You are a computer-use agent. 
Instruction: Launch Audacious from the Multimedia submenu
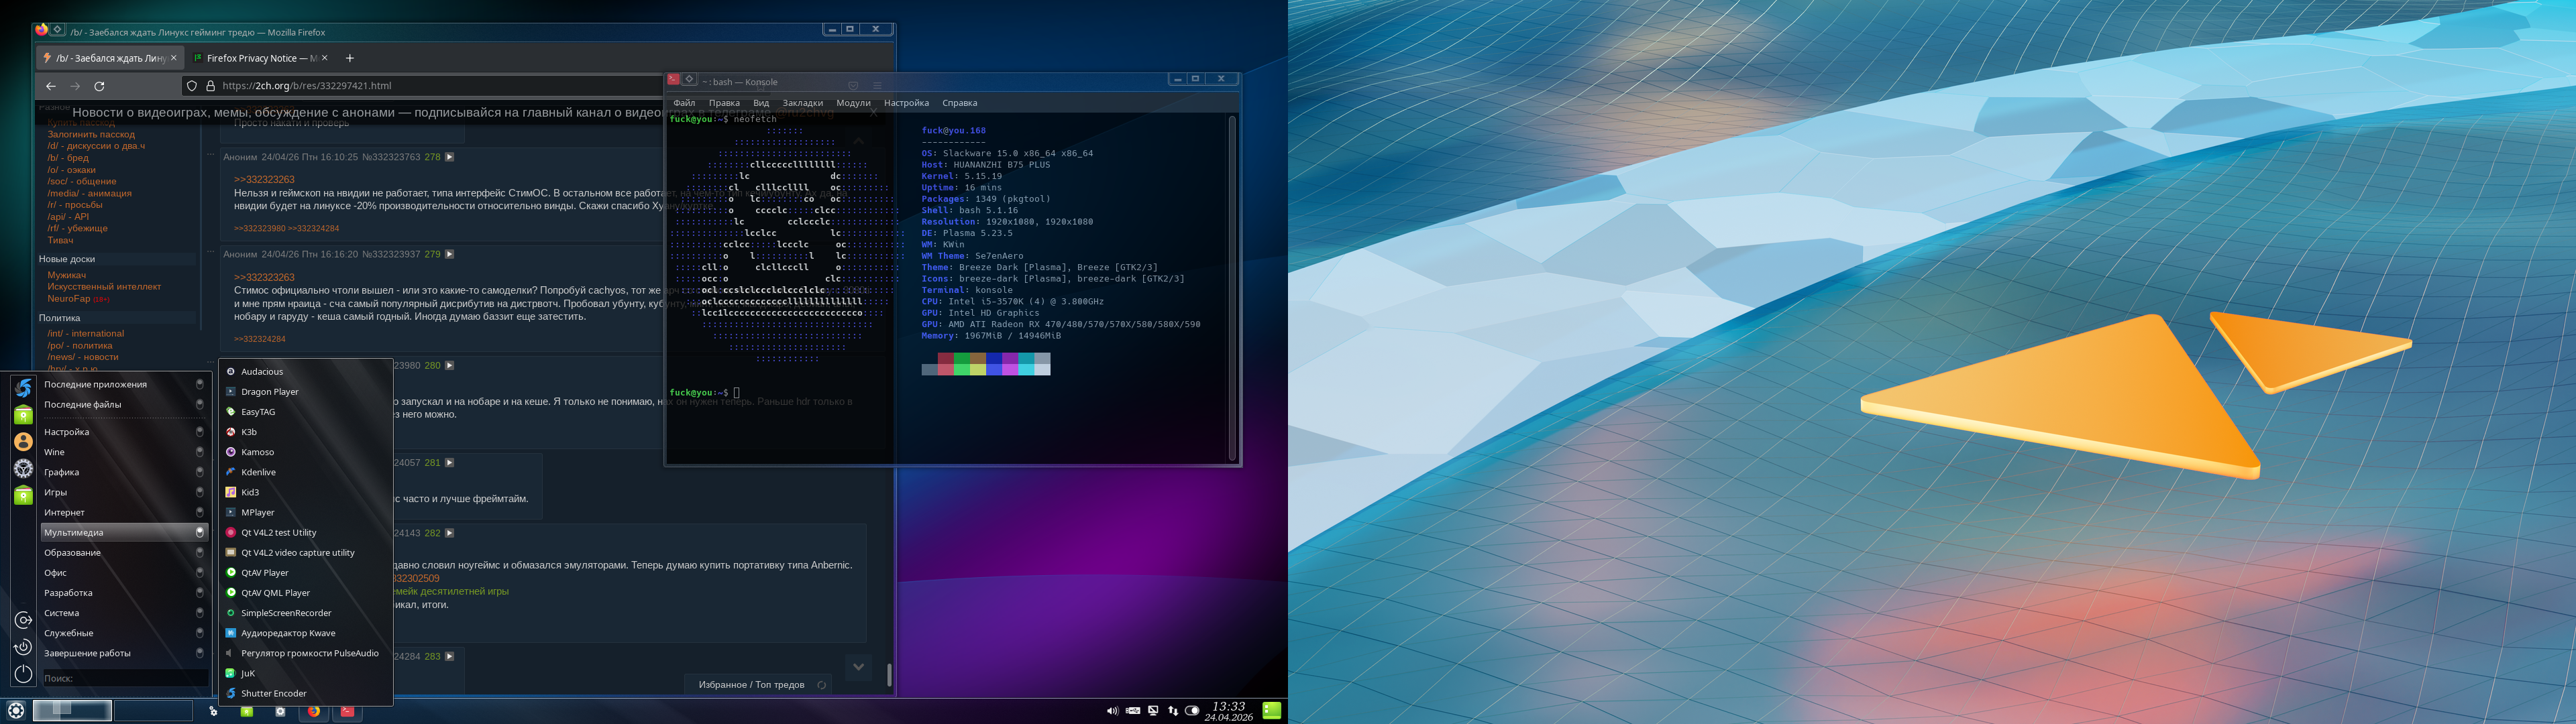pyautogui.click(x=305, y=372)
